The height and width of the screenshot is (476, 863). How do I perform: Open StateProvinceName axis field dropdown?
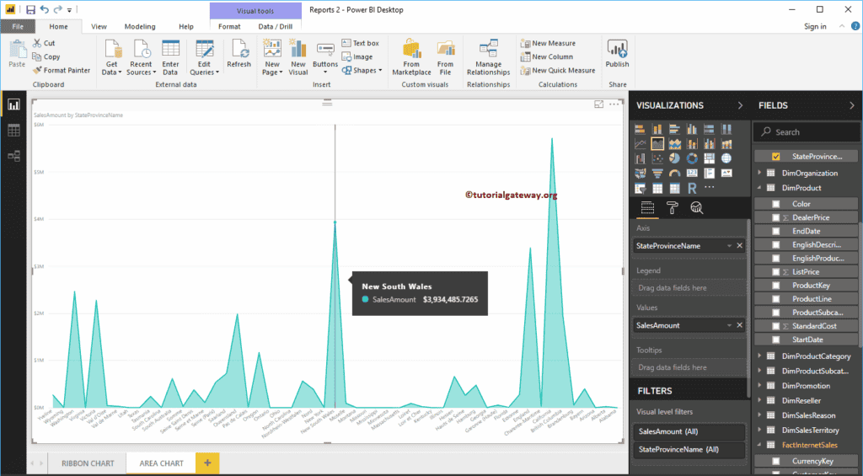point(729,246)
